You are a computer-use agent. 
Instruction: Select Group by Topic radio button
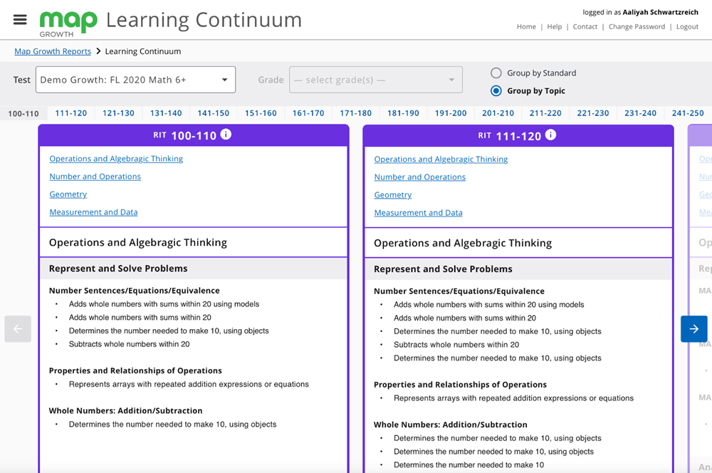pyautogui.click(x=496, y=91)
